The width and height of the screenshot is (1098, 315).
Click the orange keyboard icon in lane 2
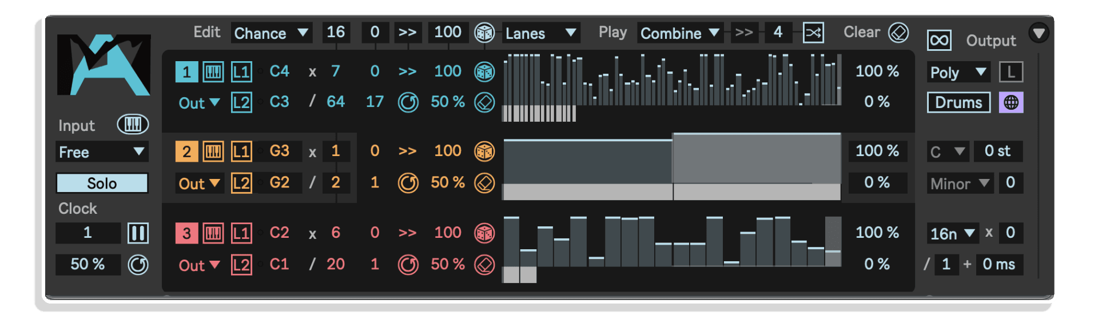(x=213, y=151)
